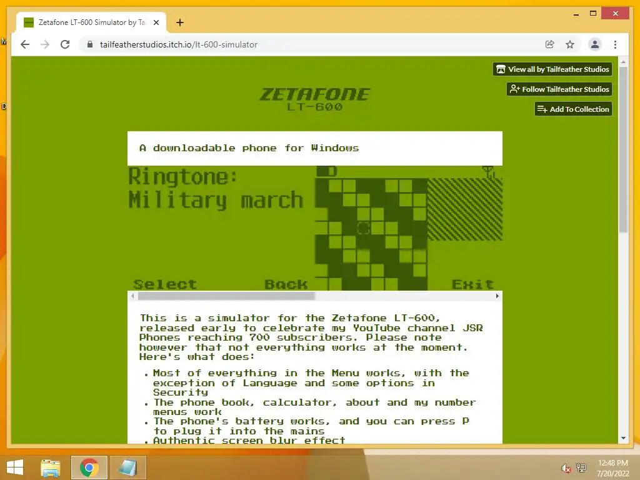This screenshot has height=480, width=640.
Task: Click the battery indicator on the phone screen
Action: point(326,171)
